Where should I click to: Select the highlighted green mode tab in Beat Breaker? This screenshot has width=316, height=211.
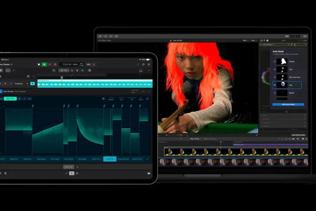tap(10, 99)
